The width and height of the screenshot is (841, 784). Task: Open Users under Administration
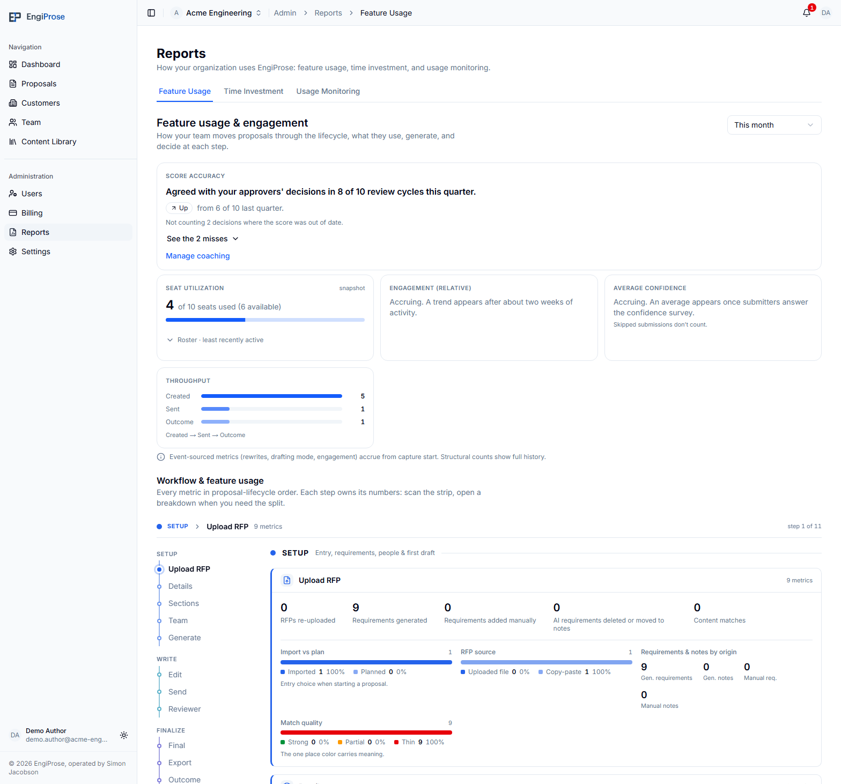pyautogui.click(x=68, y=194)
